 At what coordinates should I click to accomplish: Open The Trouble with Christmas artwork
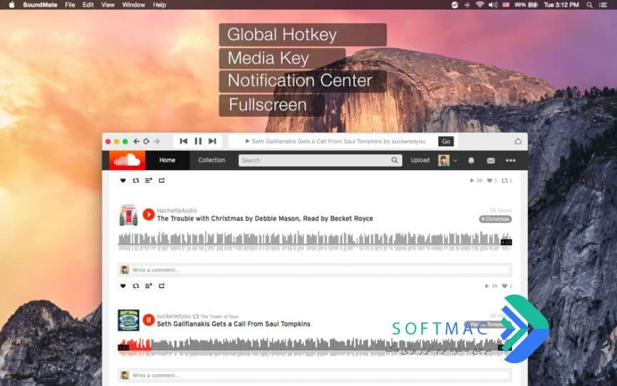(x=129, y=214)
